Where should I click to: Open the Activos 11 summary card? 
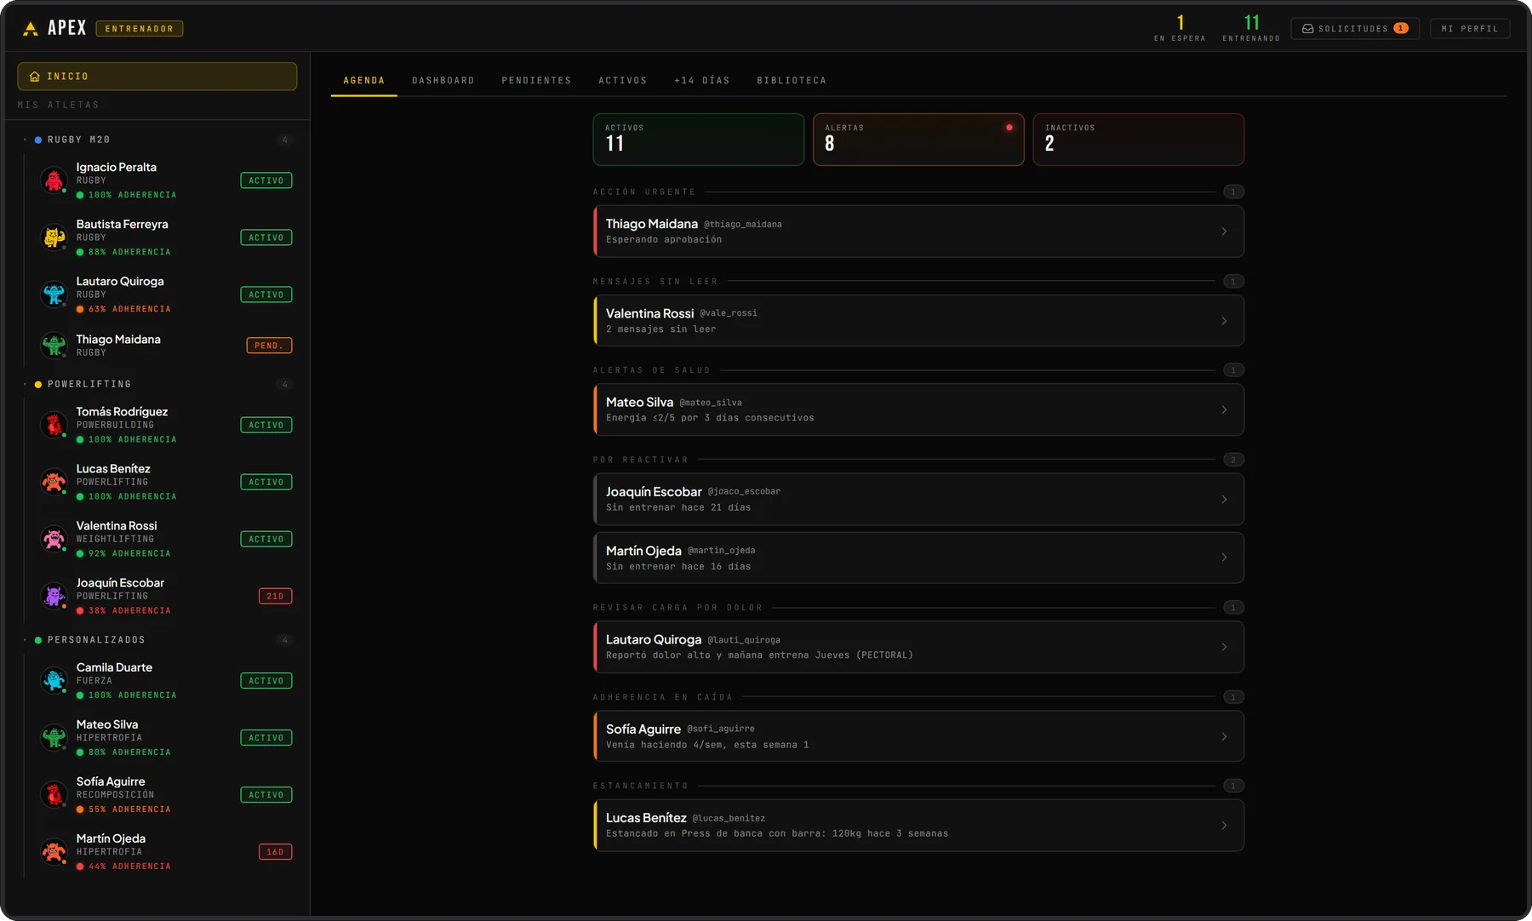pyautogui.click(x=698, y=140)
